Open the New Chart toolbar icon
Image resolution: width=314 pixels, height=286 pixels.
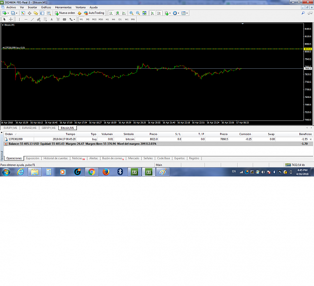tap(5, 13)
